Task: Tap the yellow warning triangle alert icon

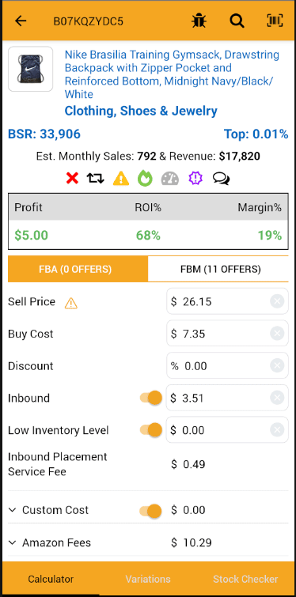Action: click(121, 178)
